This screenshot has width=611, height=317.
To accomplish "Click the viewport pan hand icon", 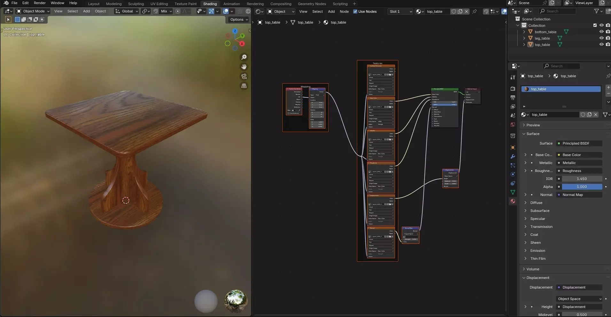I will point(244,67).
